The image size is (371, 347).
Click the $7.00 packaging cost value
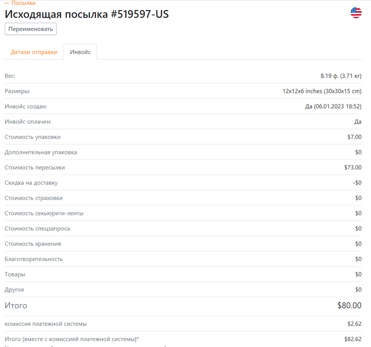[x=354, y=137]
